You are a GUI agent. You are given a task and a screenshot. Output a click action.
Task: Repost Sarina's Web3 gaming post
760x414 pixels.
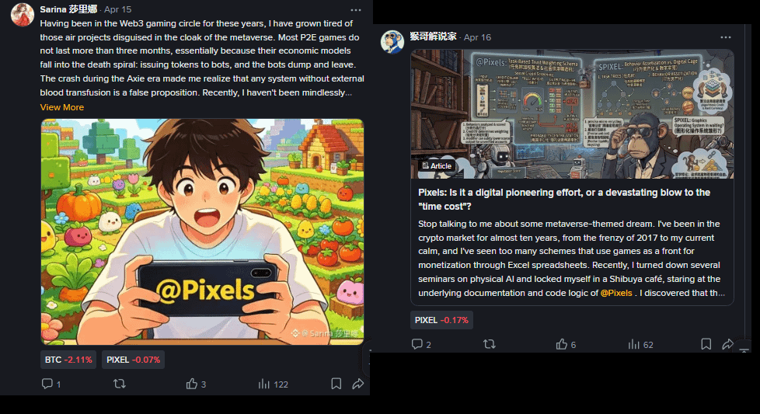(x=119, y=384)
